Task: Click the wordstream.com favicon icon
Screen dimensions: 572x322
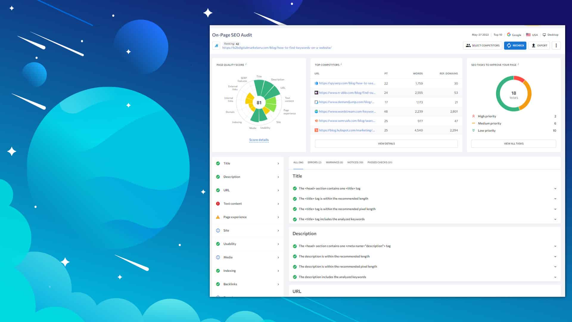Action: tap(316, 112)
